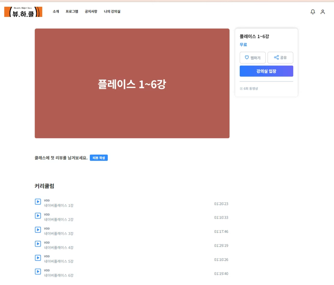The width and height of the screenshot is (334, 285).
Task: Click the duration 01:29:19
Action: pyautogui.click(x=221, y=246)
